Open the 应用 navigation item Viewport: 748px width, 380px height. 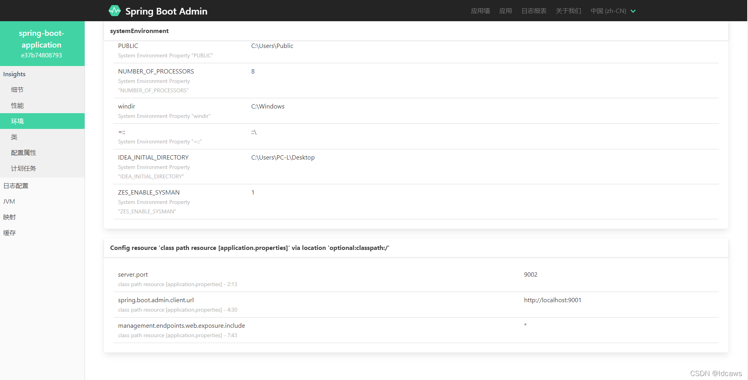click(506, 11)
